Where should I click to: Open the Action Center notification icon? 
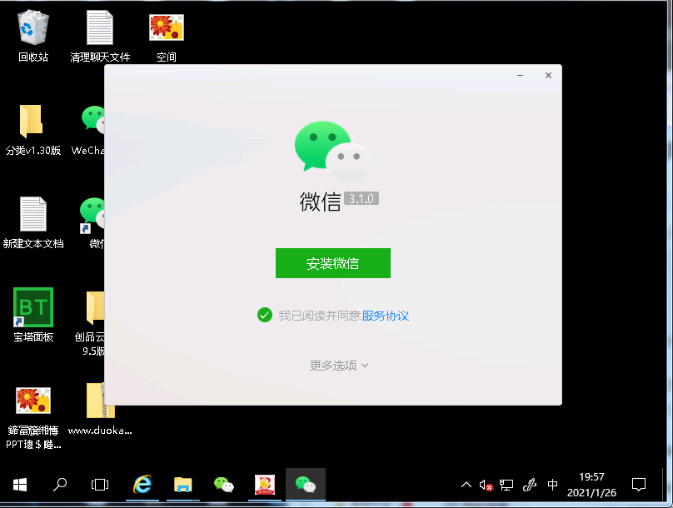click(x=639, y=484)
